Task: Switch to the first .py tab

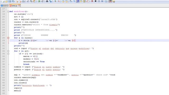Action: tap(4, 6)
